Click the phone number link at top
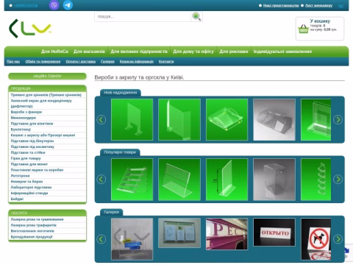This screenshot has width=353, height=265. click(26, 5)
